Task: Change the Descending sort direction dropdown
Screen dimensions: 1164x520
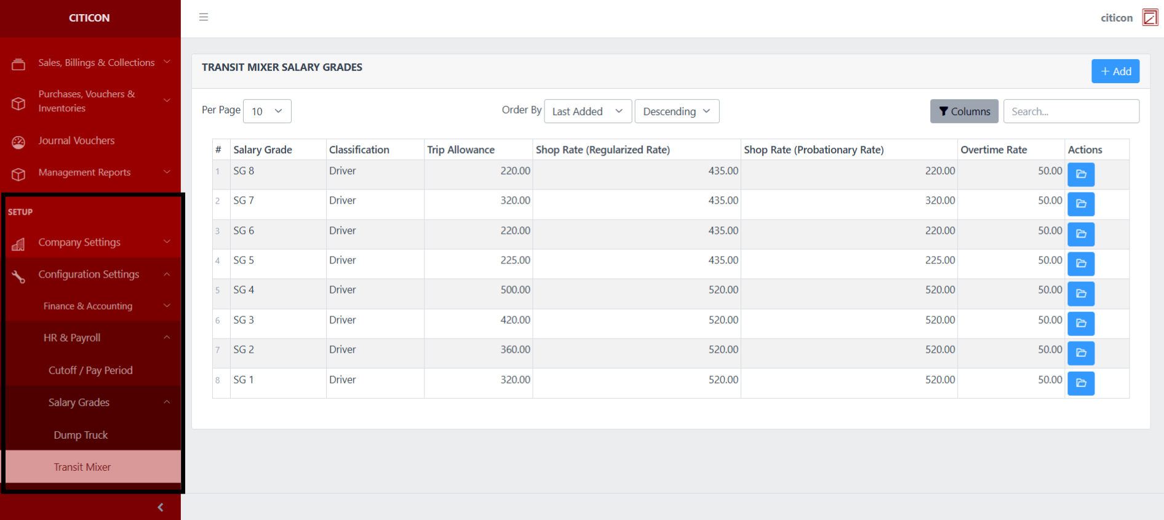Action: click(x=676, y=111)
